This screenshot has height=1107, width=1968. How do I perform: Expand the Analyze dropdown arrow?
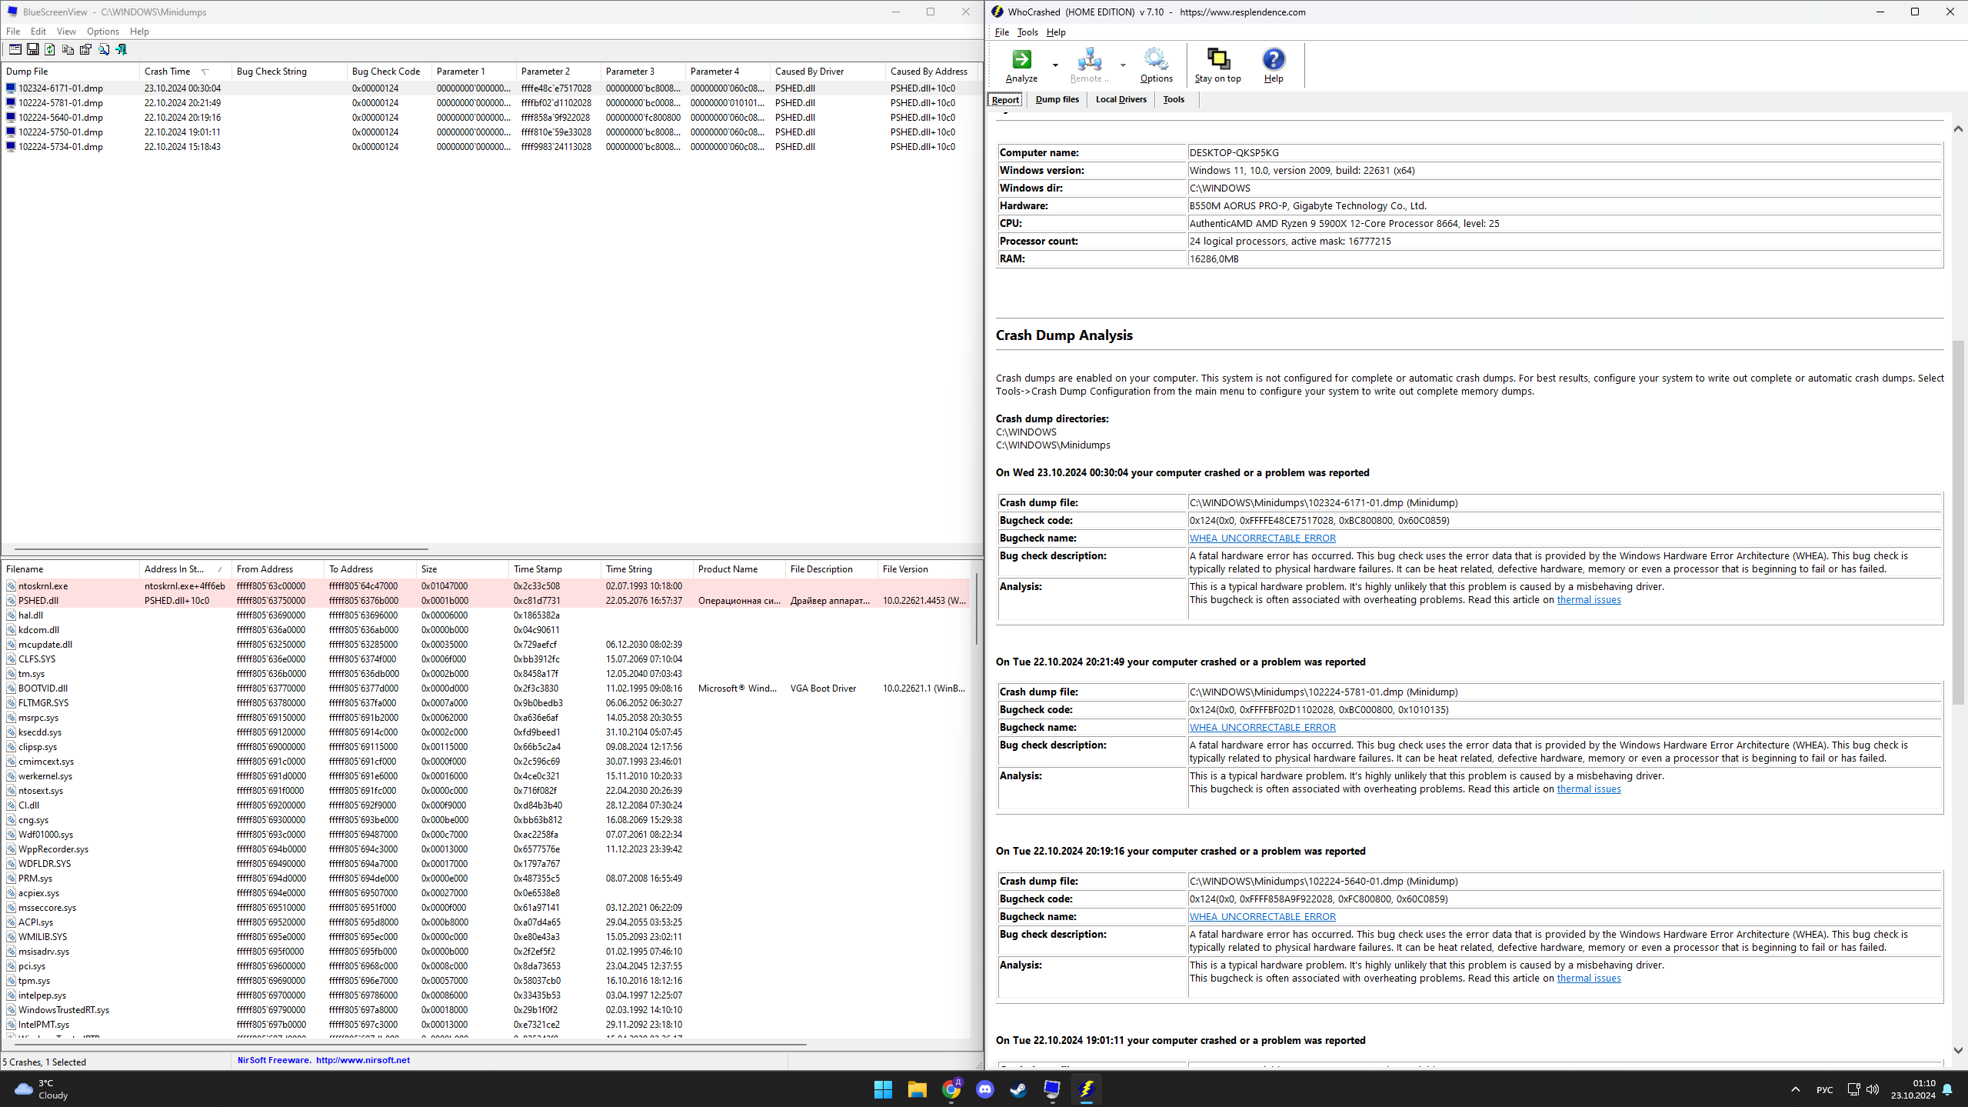[x=1055, y=65]
